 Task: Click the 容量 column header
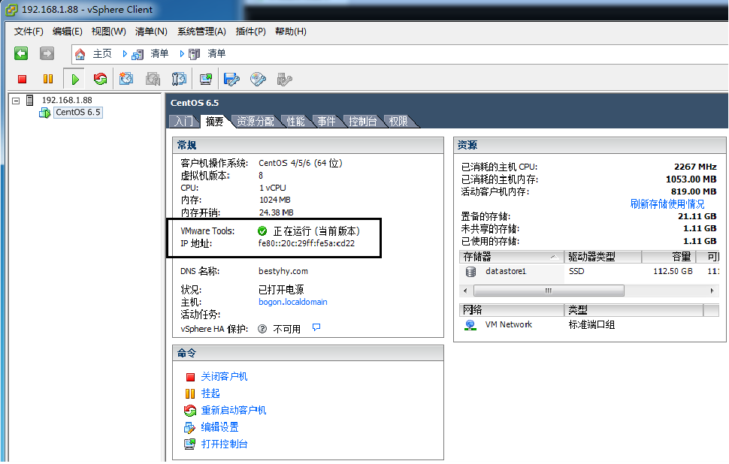coord(669,257)
